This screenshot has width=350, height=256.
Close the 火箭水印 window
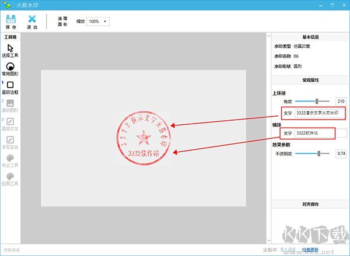click(x=344, y=5)
